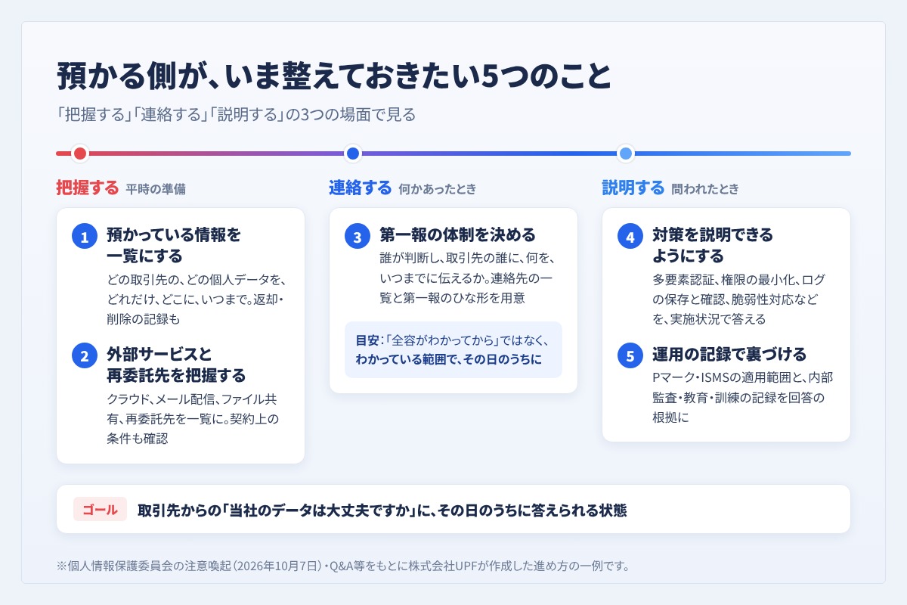Click heading 第一報の体制を決める
The image size is (907, 605).
point(457,234)
